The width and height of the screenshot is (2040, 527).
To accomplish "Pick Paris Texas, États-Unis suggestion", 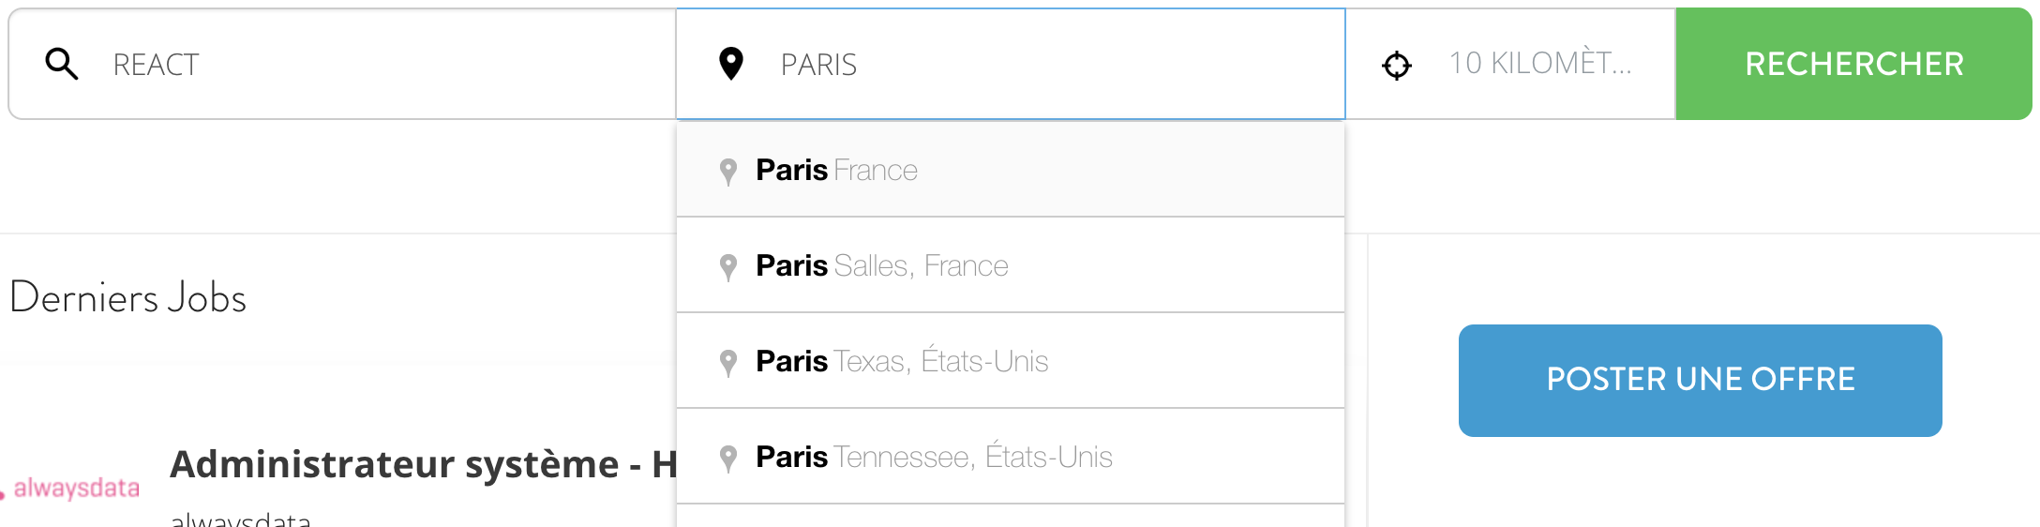I will click(1011, 361).
